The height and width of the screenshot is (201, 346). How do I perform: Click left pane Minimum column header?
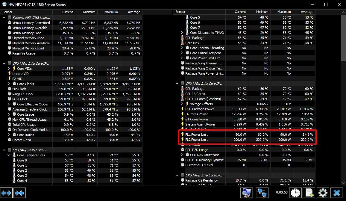click(x=86, y=12)
